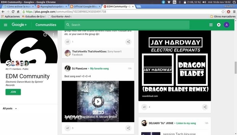Click the community member avatars row

pyautogui.click(x=17, y=63)
